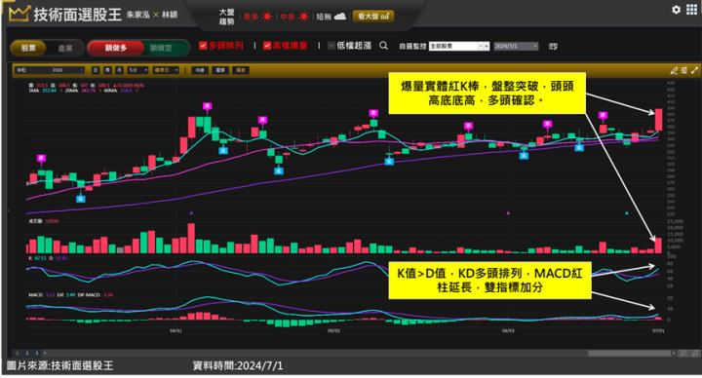Select the pencil drawing tool icon
This screenshot has width=702, height=378.
674,70
